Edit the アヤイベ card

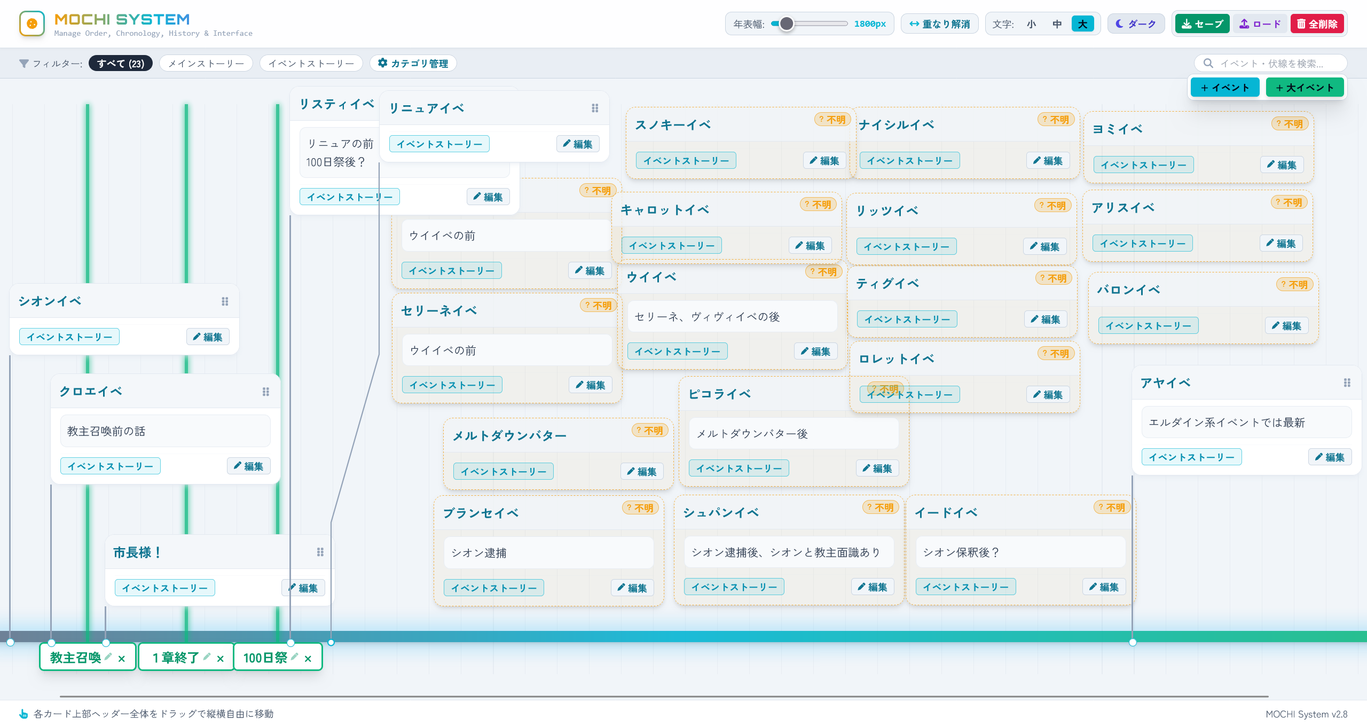1330,457
